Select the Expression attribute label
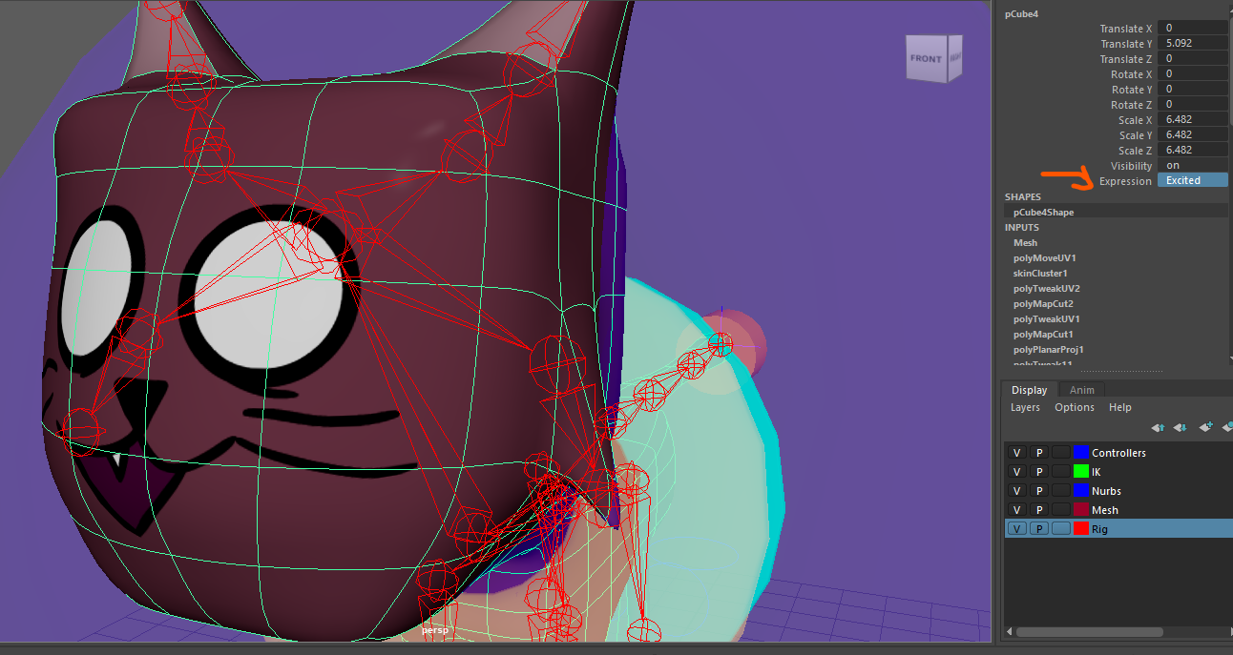Screen dimensions: 1233x655 (1125, 181)
